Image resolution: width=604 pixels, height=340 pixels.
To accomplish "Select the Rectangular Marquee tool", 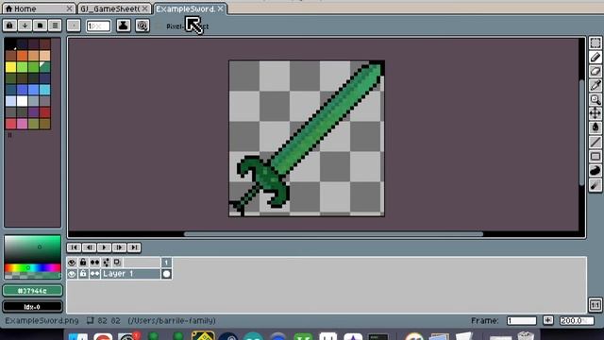I will tap(596, 43).
